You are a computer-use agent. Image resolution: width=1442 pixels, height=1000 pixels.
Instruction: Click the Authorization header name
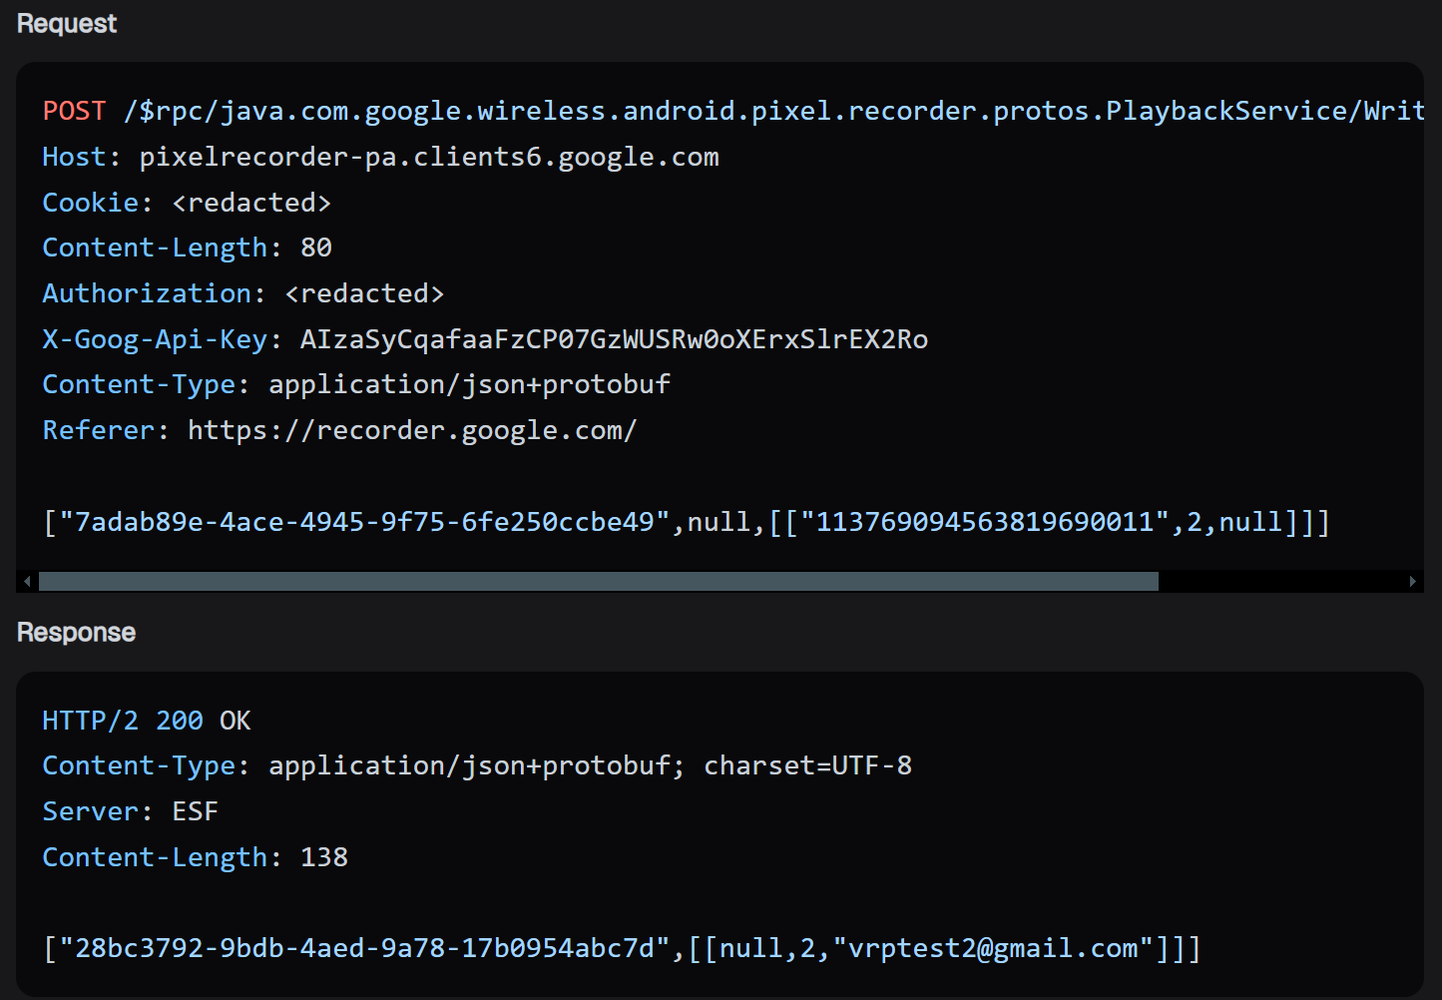coord(147,293)
